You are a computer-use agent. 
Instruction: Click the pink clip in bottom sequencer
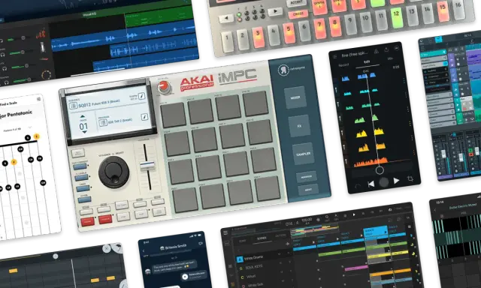(x=356, y=268)
